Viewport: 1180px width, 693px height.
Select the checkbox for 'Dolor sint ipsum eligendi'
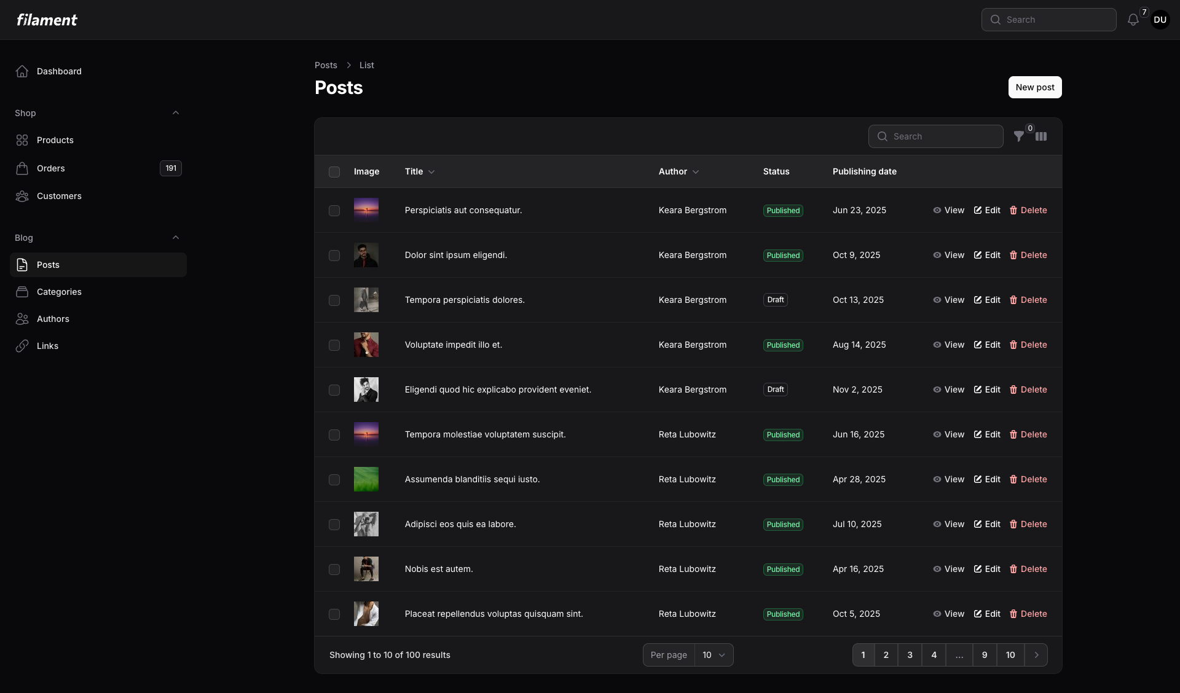[x=334, y=256]
